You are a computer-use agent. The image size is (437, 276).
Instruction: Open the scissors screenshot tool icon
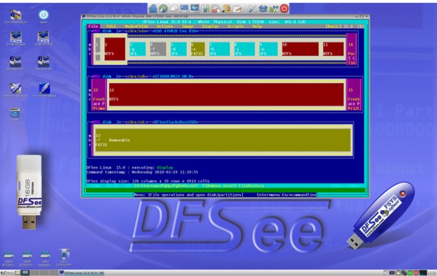point(273,9)
